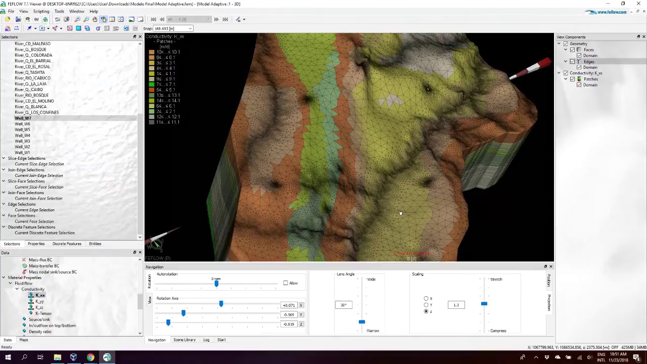
Task: Click the blue arrow selection tool
Action: (x=29, y=28)
